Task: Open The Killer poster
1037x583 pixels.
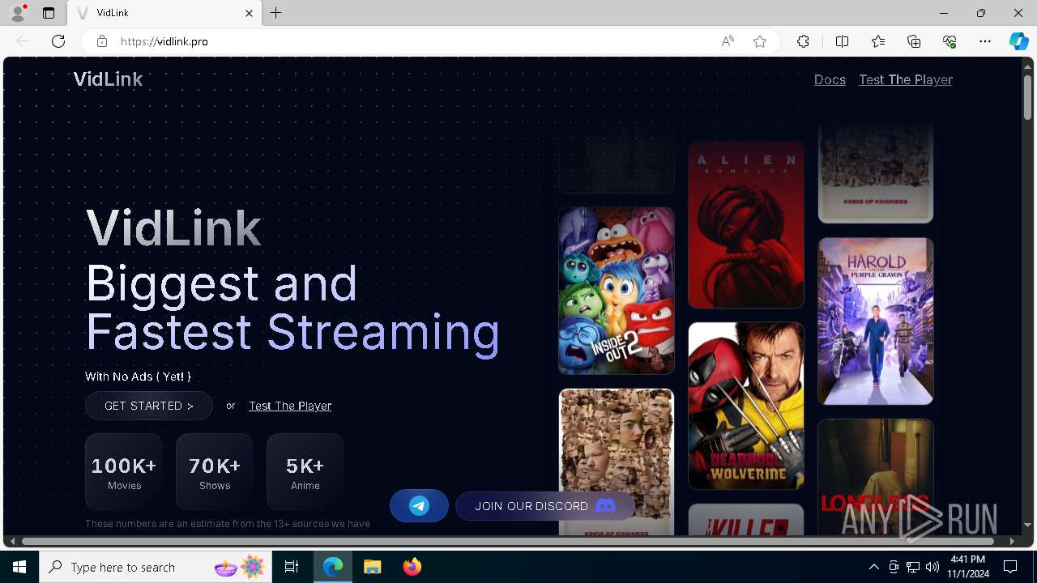Action: (x=746, y=520)
